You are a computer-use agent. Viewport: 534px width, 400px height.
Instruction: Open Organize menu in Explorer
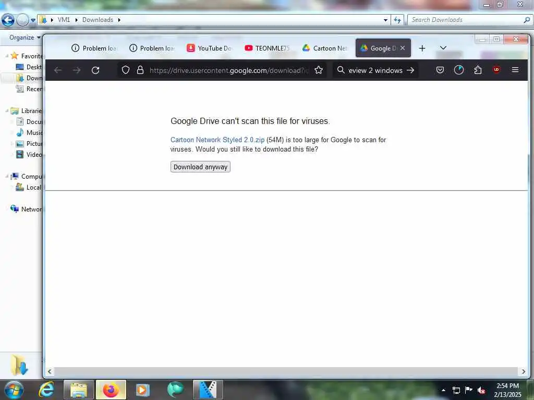click(25, 37)
